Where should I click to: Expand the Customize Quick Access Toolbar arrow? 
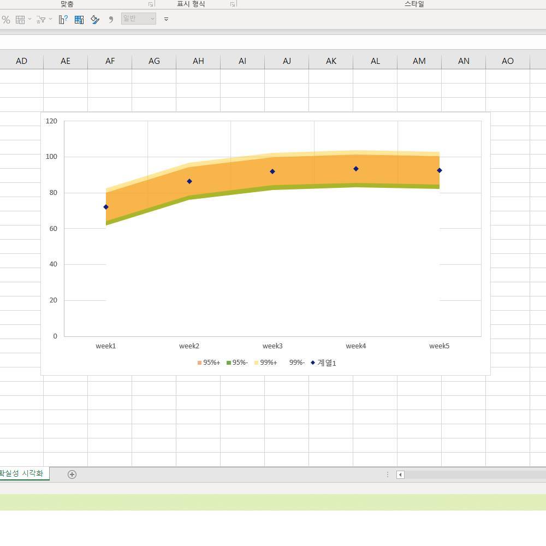click(166, 19)
